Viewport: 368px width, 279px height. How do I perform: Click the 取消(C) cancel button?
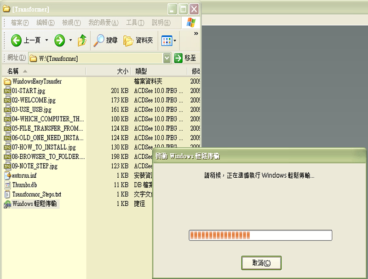click(x=261, y=263)
